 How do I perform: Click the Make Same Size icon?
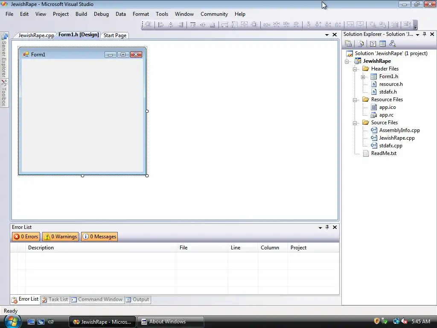[x=245, y=24]
